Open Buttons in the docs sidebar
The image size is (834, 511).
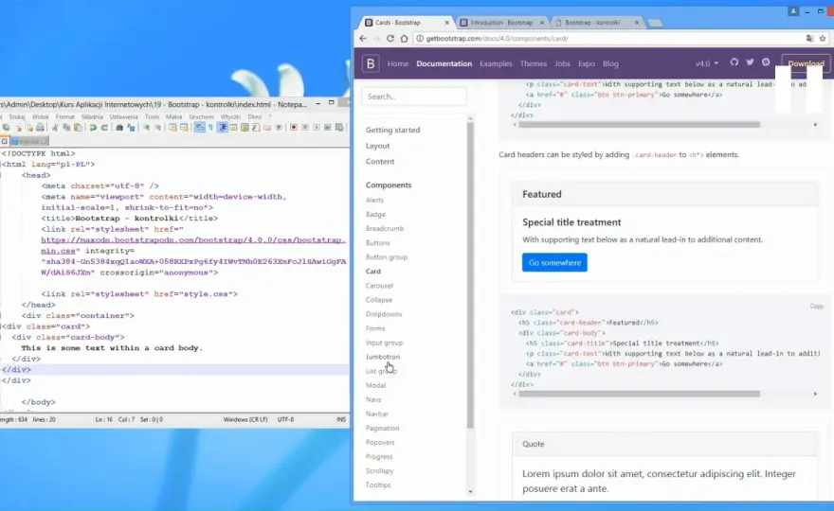377,243
